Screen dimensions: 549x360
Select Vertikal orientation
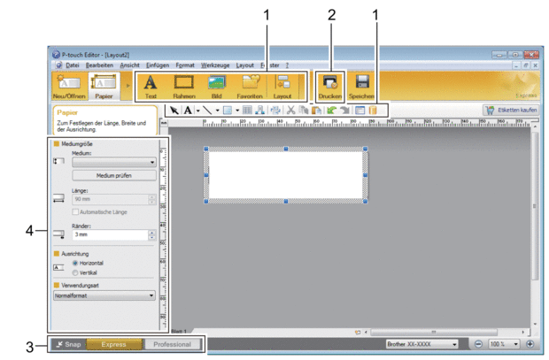pos(75,272)
